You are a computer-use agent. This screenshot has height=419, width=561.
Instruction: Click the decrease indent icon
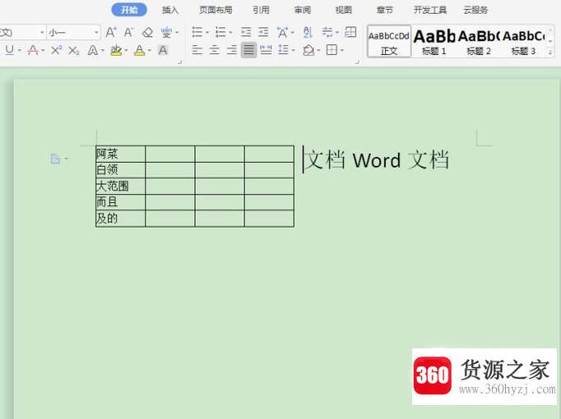pyautogui.click(x=246, y=32)
